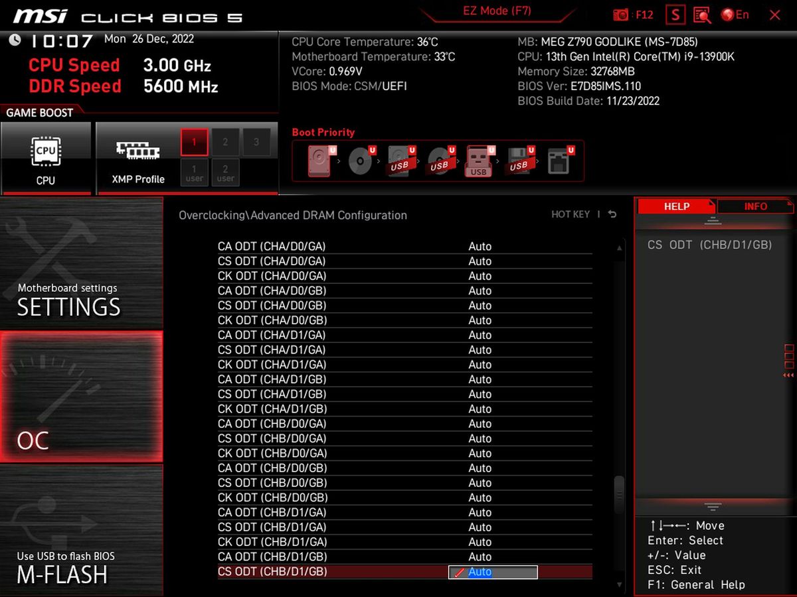Switch to the INFO tab
This screenshot has height=597, width=797.
(x=756, y=206)
